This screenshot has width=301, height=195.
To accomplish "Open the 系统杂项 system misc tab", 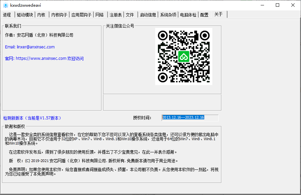I will click(168, 14).
